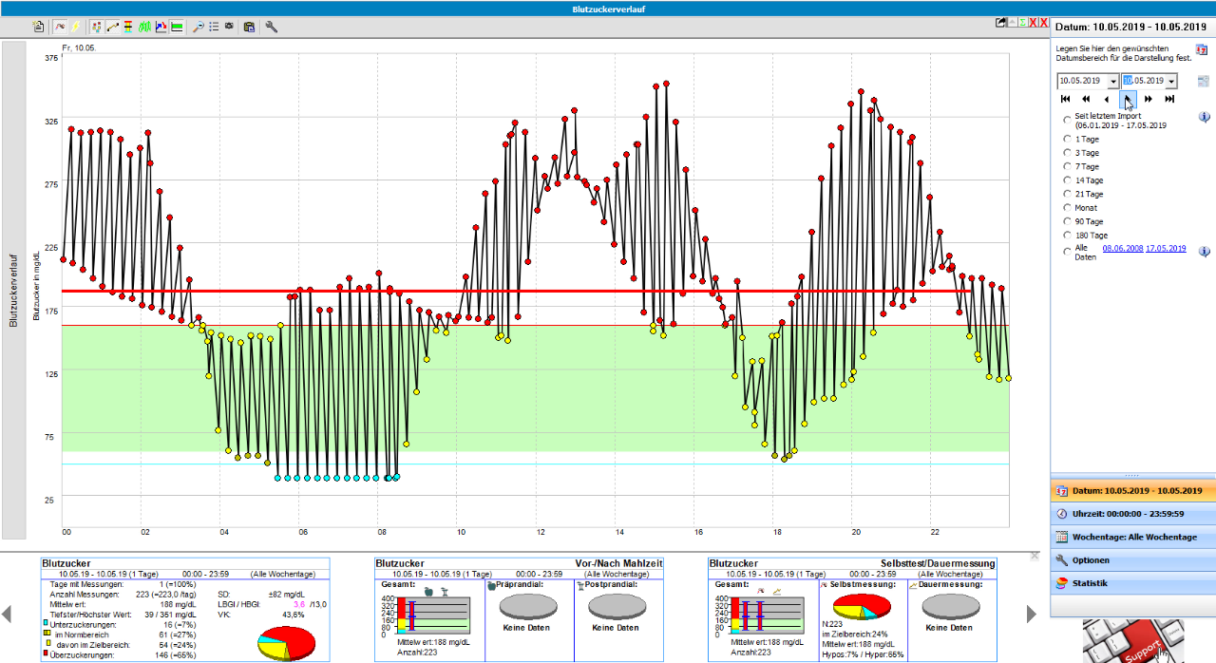Show next statistics panels with right arrow
The width and height of the screenshot is (1216, 663).
(1032, 615)
